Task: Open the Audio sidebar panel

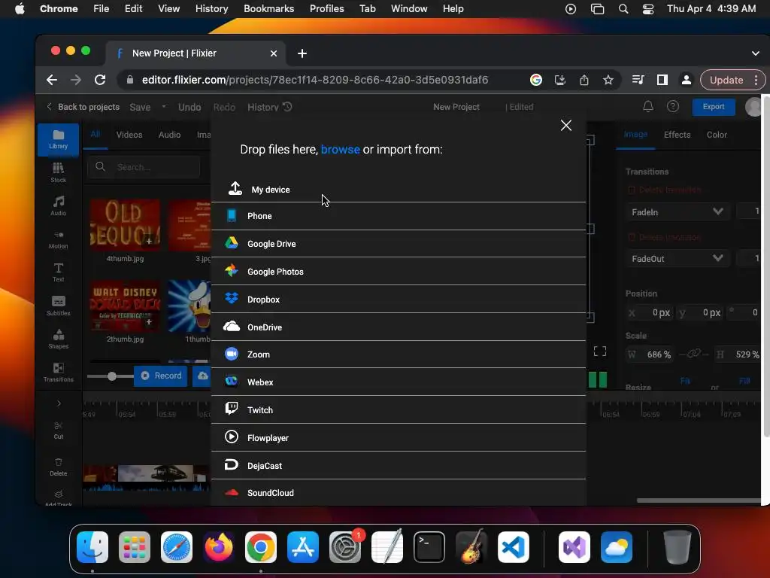Action: 58,206
